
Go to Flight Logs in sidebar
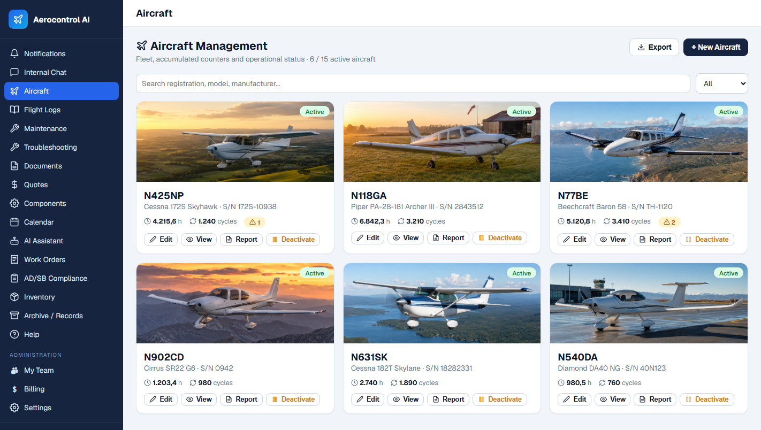(x=62, y=110)
